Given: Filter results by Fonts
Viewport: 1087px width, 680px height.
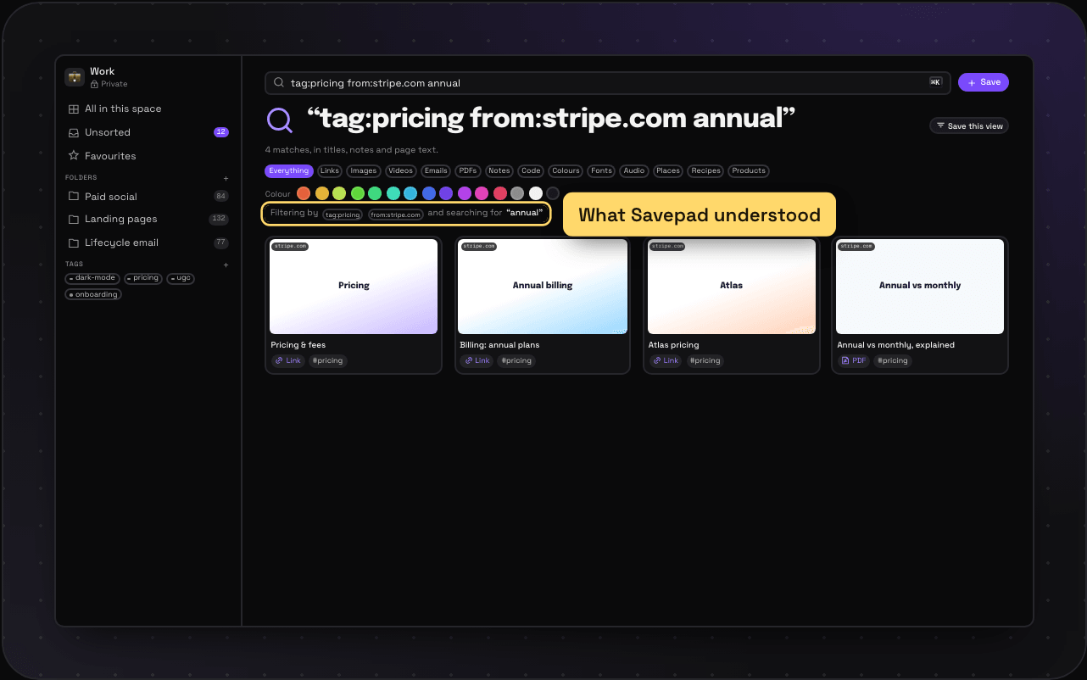Looking at the screenshot, I should pos(602,170).
